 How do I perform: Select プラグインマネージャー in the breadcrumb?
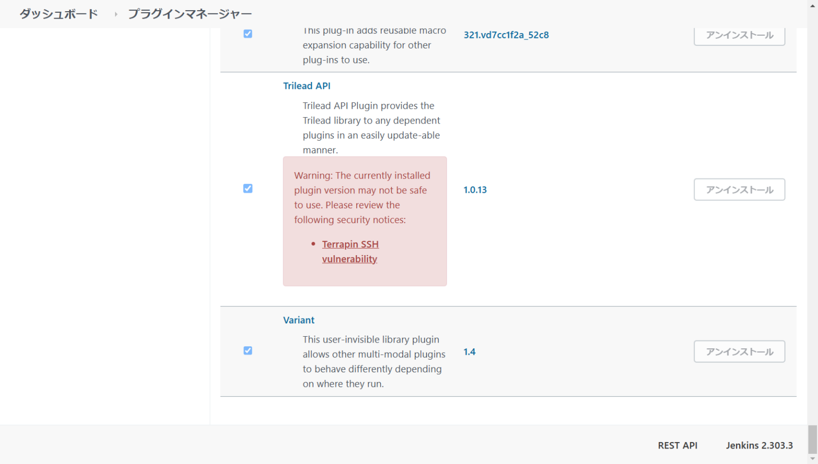pyautogui.click(x=189, y=13)
